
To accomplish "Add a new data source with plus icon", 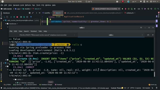I will 4,17.
